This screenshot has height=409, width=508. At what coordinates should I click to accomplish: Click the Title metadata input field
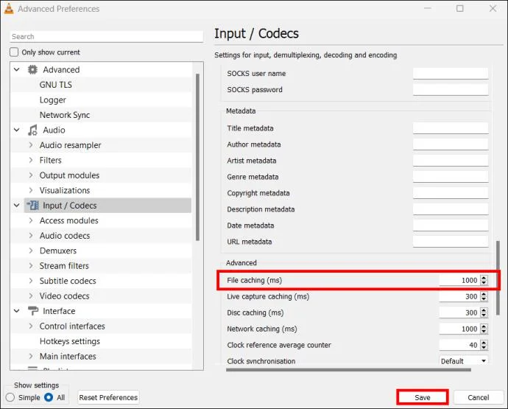tap(451, 128)
